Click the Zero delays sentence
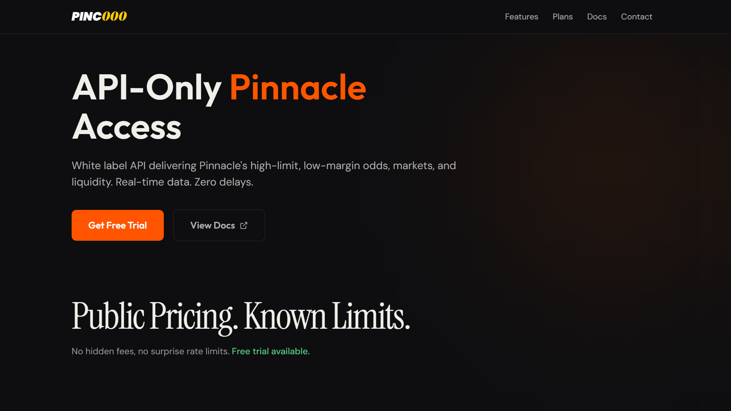The width and height of the screenshot is (731, 411). click(224, 182)
